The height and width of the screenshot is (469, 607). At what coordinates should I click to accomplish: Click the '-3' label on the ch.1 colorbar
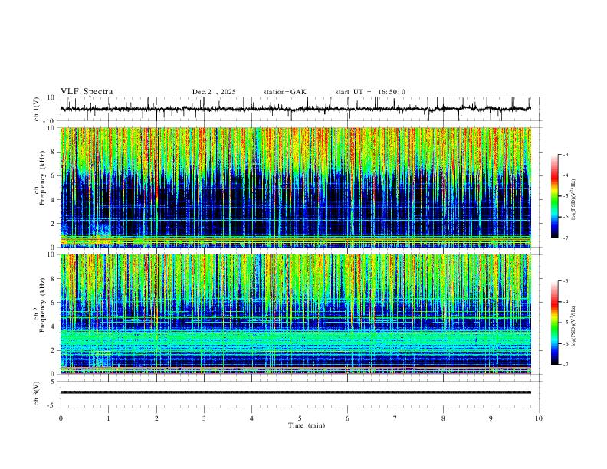566,154
